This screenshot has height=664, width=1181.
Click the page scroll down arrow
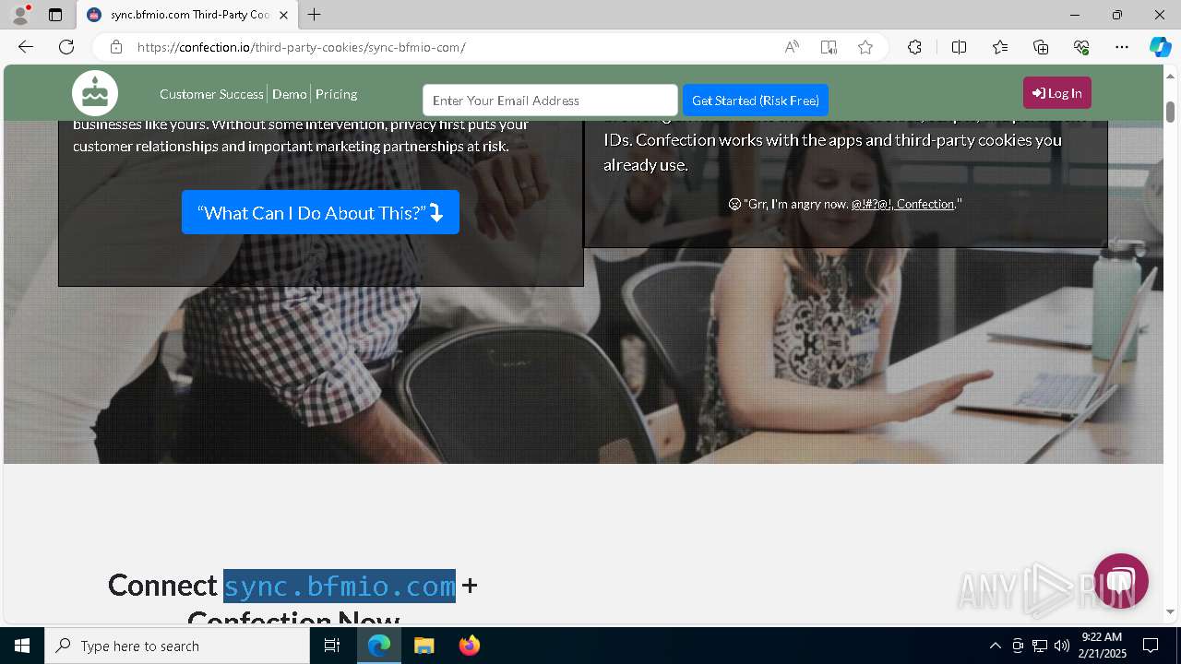(x=1170, y=611)
